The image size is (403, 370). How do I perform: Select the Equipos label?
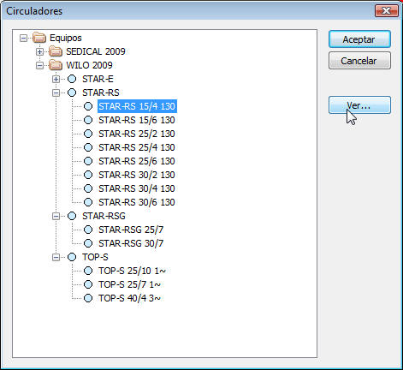[x=66, y=38]
